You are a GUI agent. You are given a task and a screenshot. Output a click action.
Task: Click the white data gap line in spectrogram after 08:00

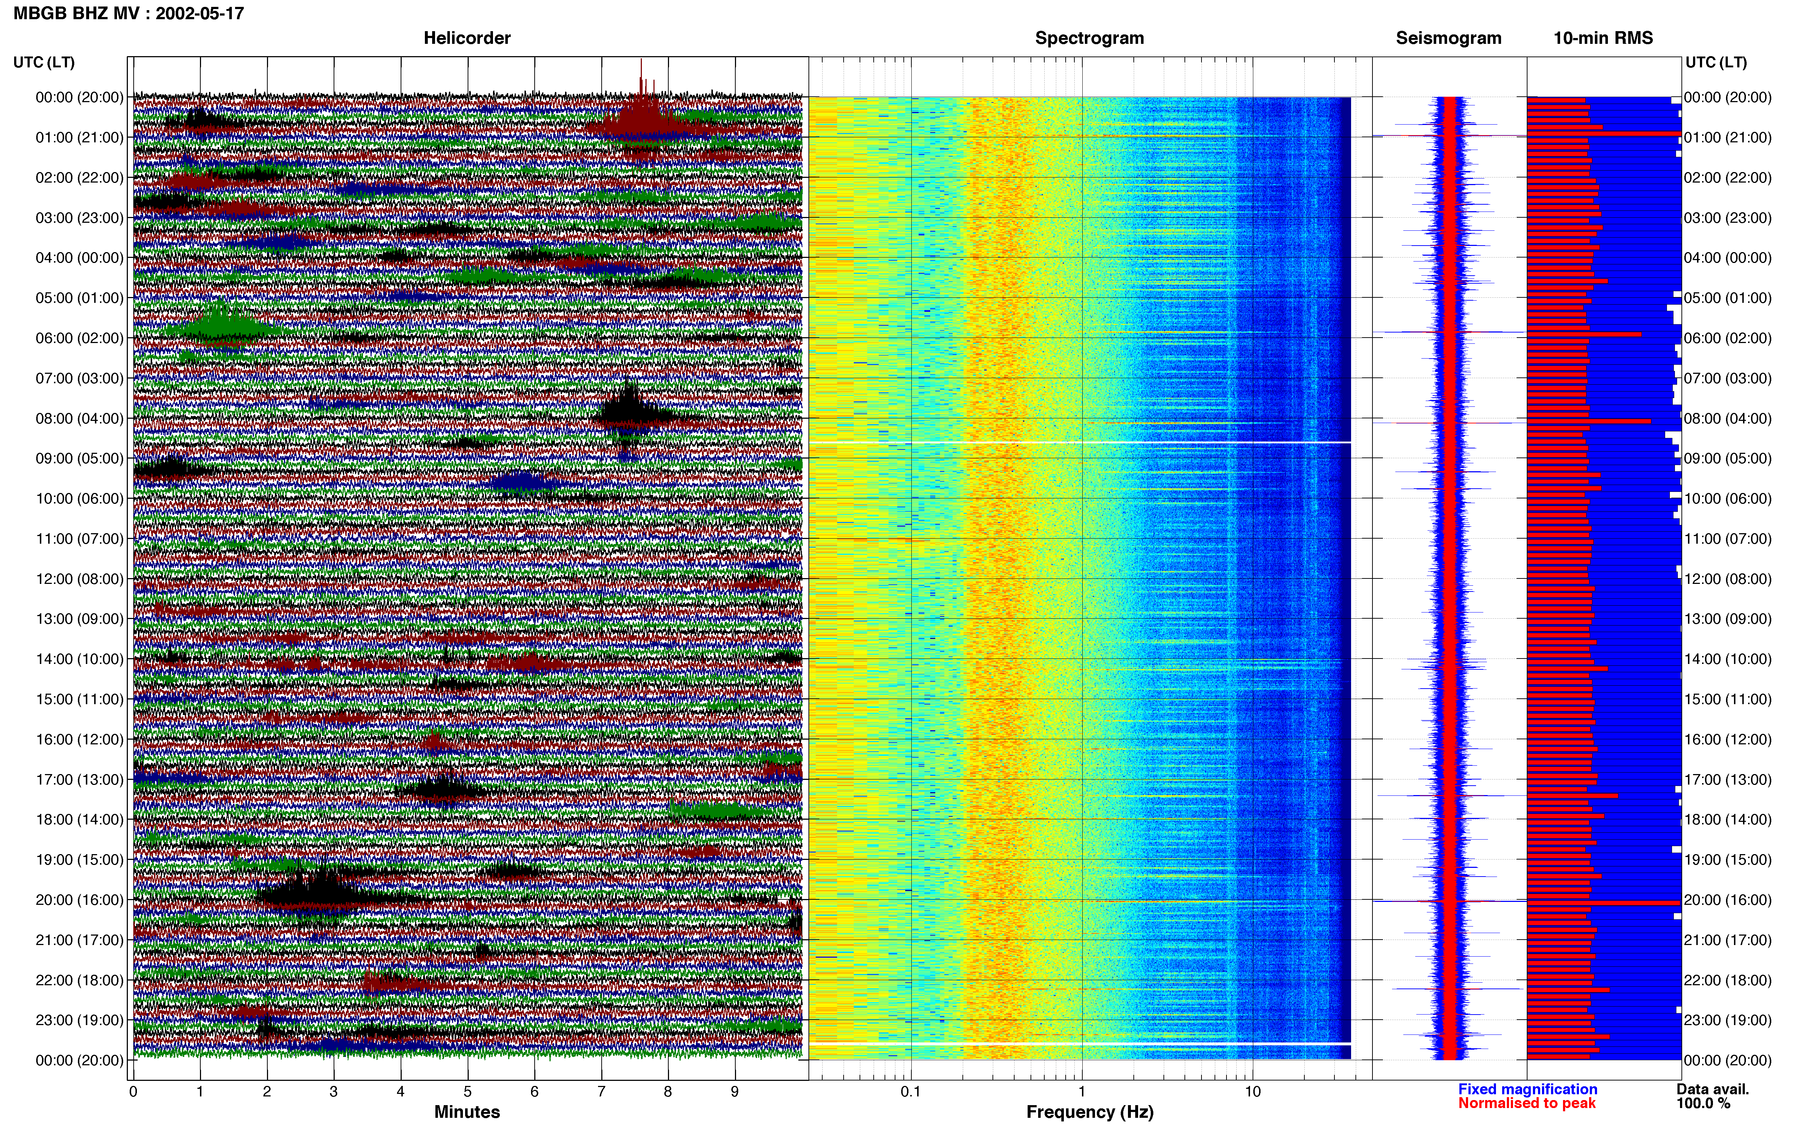tap(1080, 442)
